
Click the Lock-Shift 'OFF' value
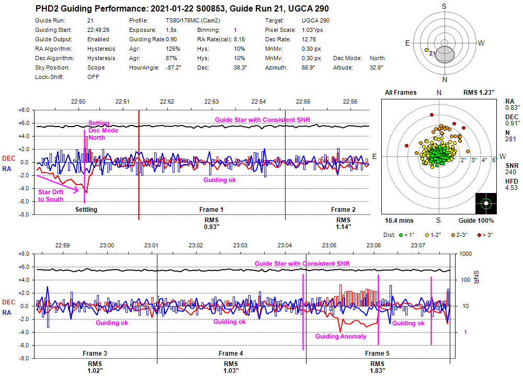pos(93,77)
